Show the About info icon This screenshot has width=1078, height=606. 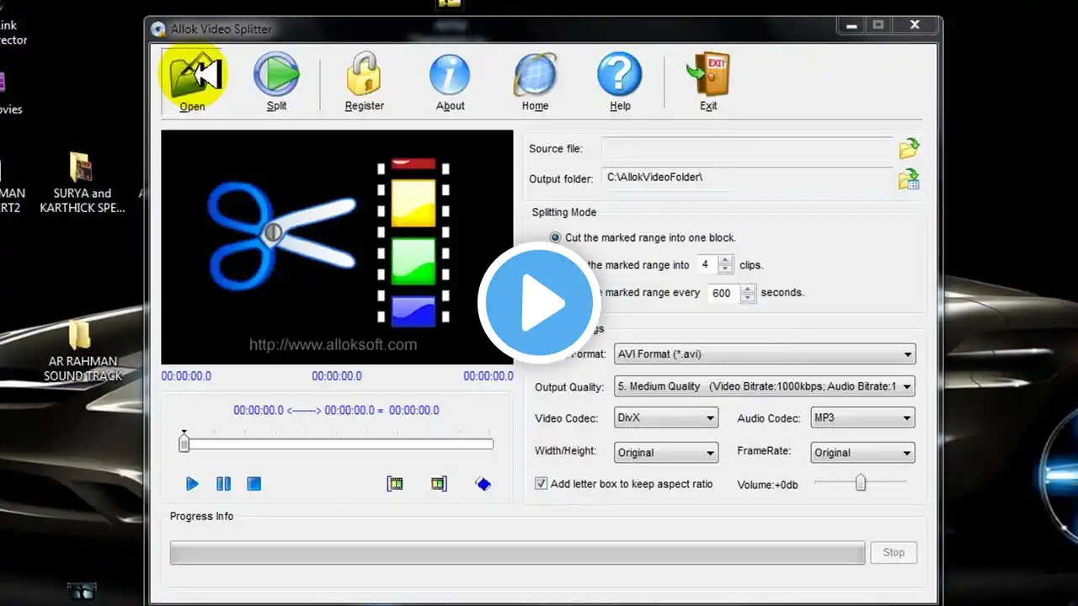click(450, 82)
